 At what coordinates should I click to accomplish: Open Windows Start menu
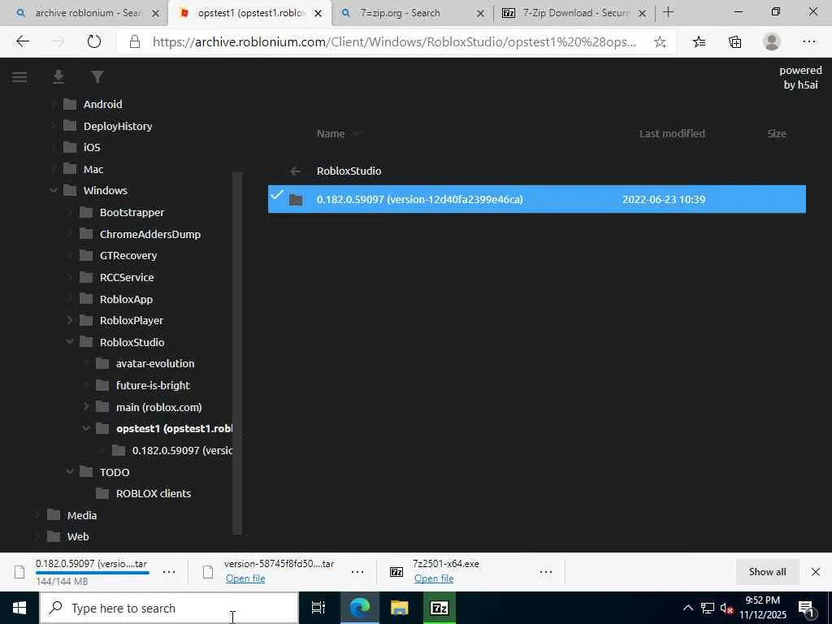coord(19,608)
